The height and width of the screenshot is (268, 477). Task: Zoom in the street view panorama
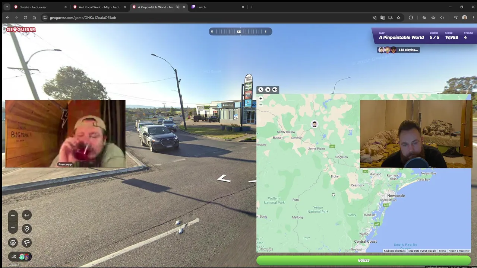[13, 215]
